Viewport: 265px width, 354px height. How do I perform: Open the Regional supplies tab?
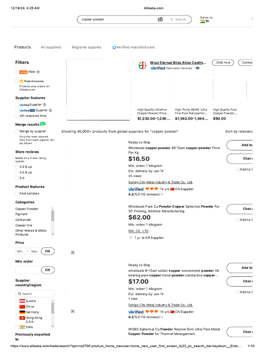tap(86, 47)
